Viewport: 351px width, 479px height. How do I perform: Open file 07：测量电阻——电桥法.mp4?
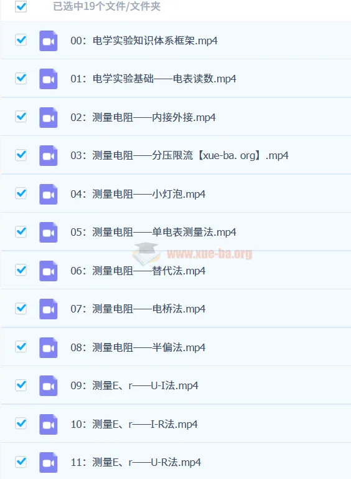(x=138, y=309)
